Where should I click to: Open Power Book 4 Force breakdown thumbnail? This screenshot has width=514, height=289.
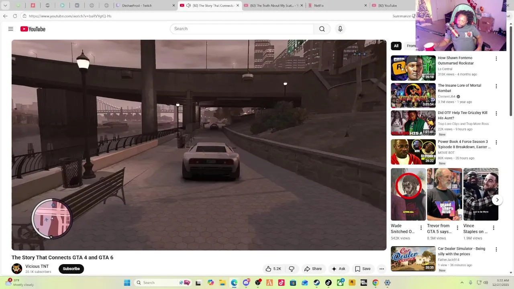[x=413, y=152]
